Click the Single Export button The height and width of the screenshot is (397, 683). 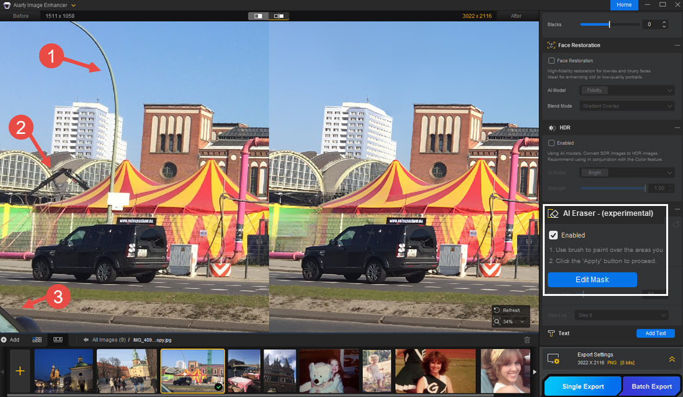click(x=583, y=386)
